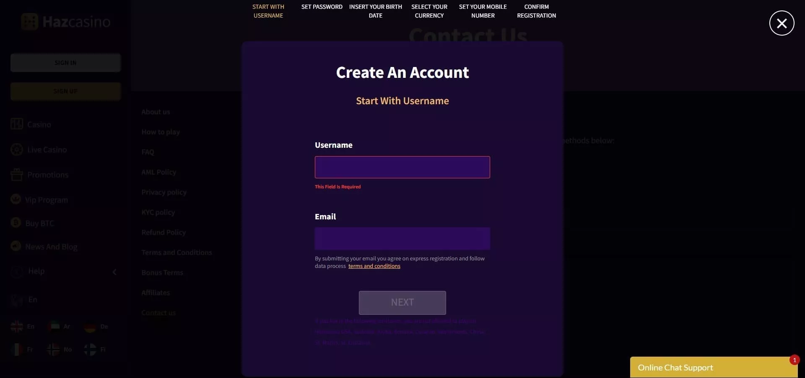Focus the Email input field
The image size is (805, 378).
pos(402,239)
